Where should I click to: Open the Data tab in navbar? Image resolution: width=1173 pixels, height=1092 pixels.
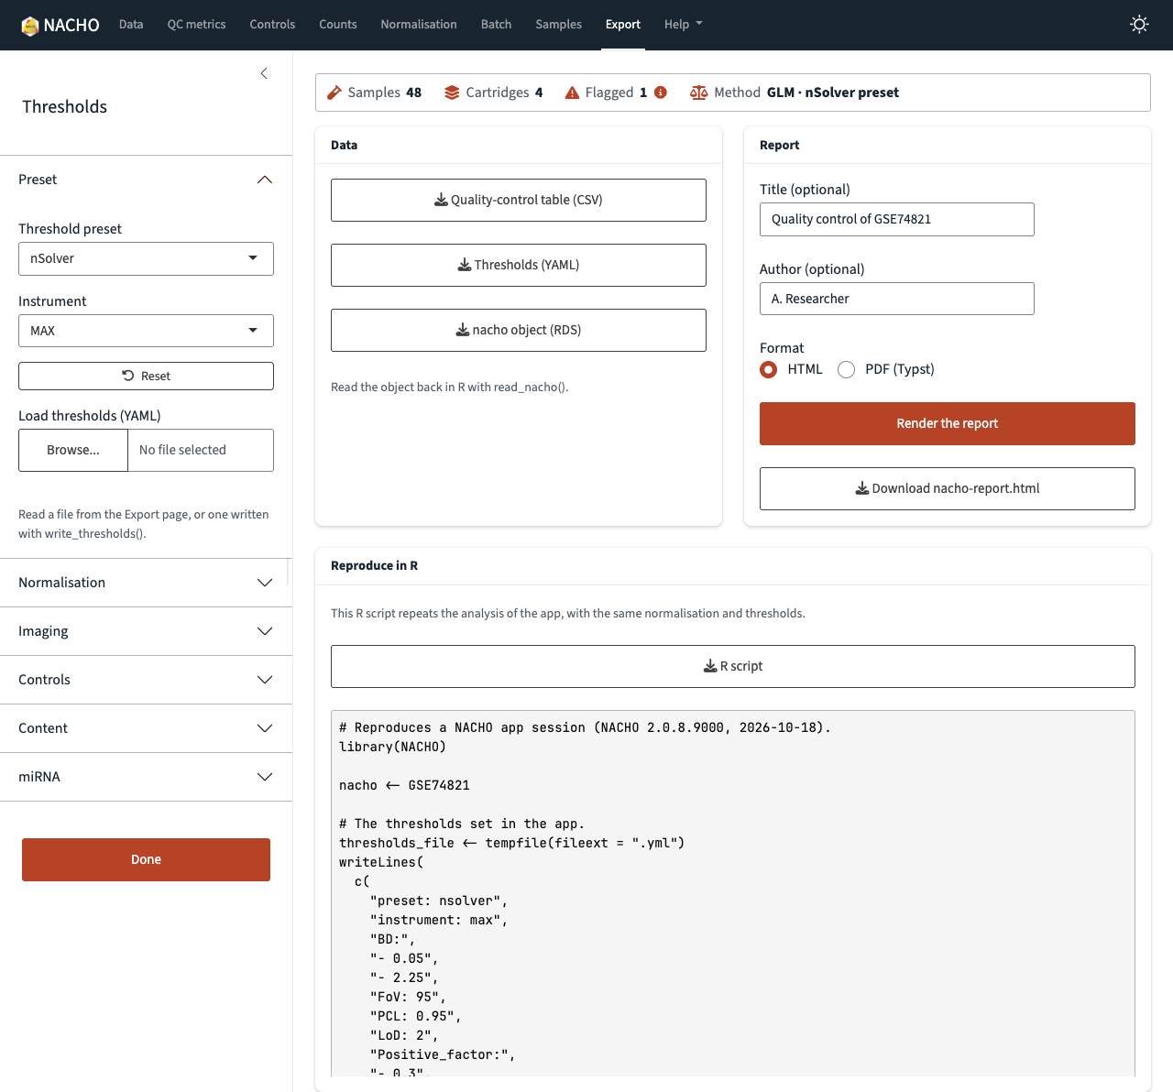131,25
